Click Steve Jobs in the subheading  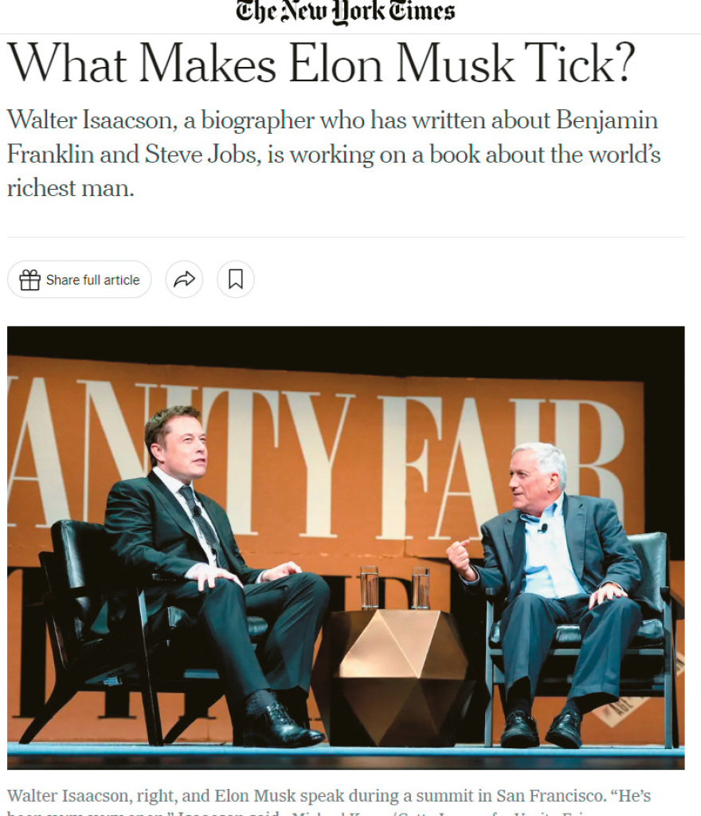pos(201,155)
